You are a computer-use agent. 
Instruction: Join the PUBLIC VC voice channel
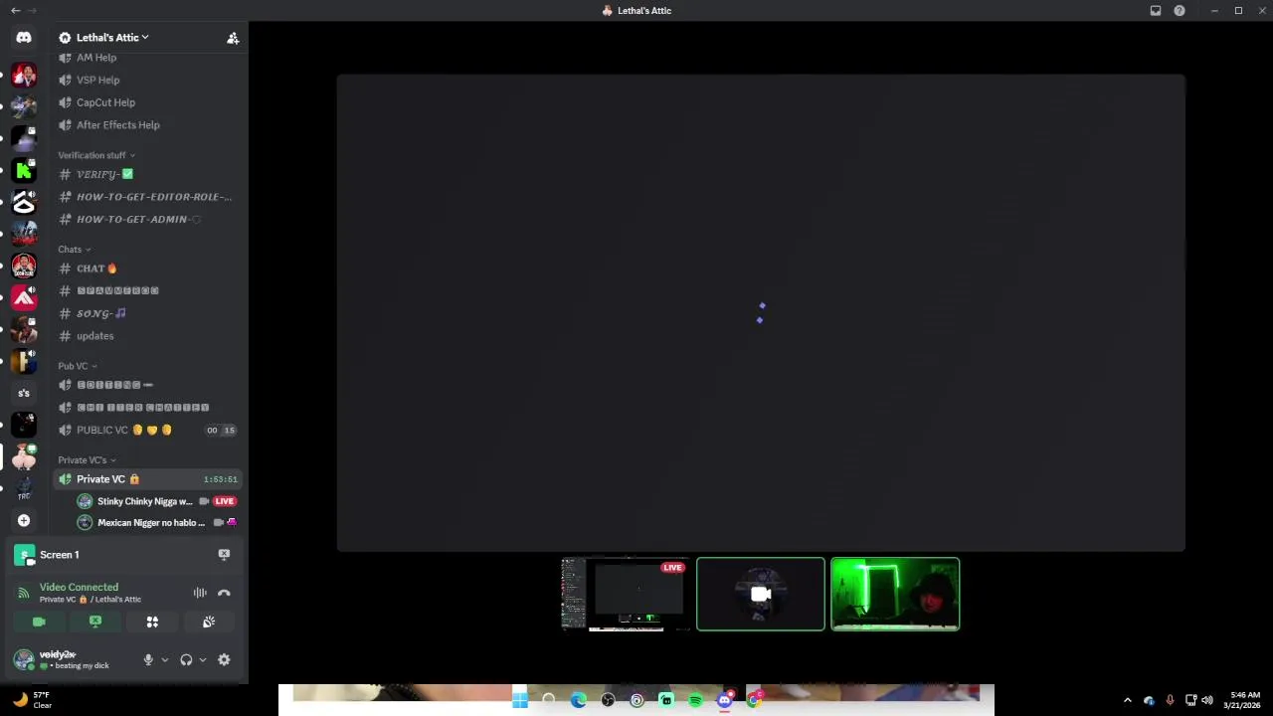147,430
